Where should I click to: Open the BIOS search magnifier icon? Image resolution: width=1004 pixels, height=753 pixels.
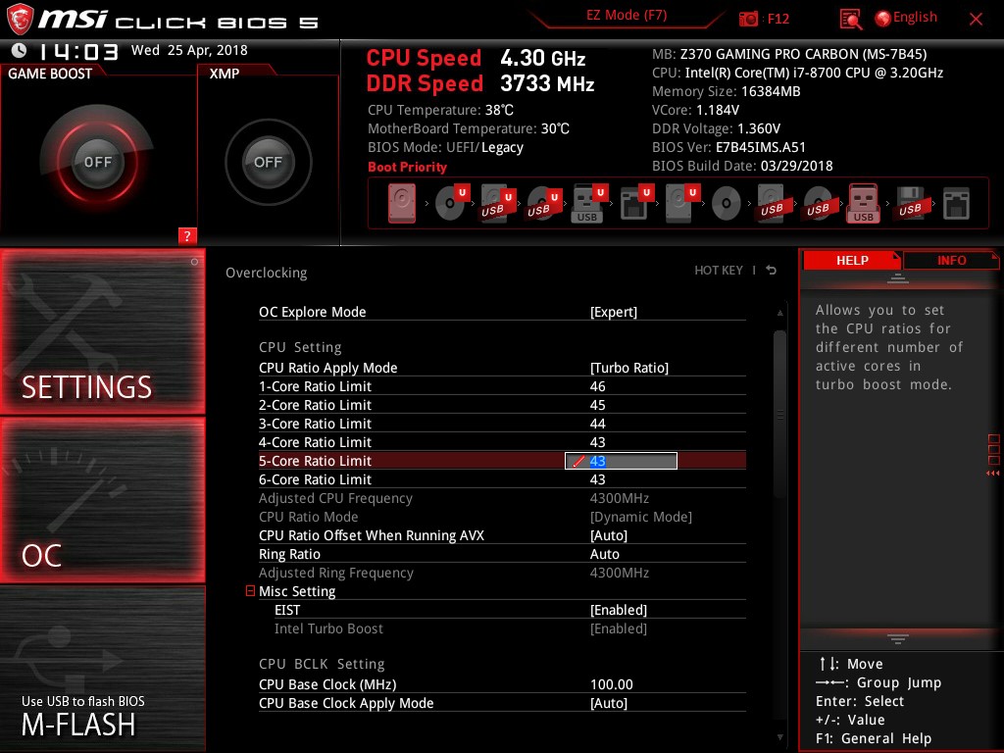850,20
